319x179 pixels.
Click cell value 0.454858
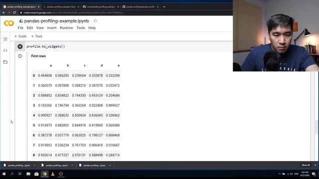[45, 76]
